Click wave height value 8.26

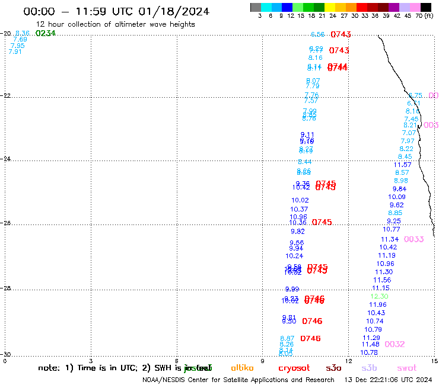287,345
